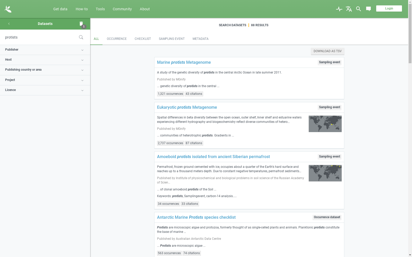The height and width of the screenshot is (257, 412).
Task: Expand the Publishing country or area filter
Action: 45,70
